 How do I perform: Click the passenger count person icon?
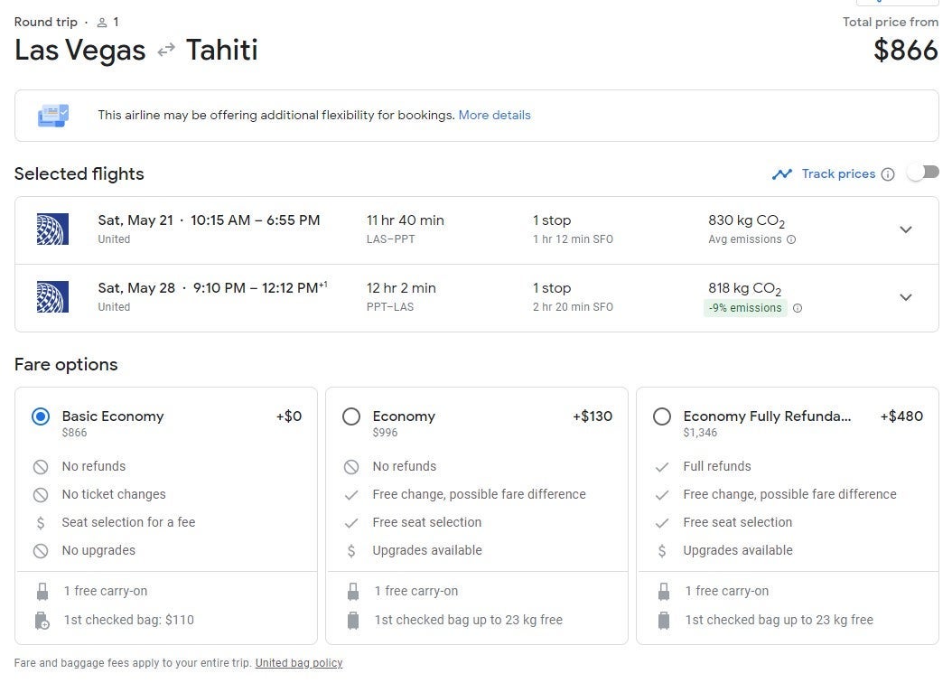[x=102, y=23]
